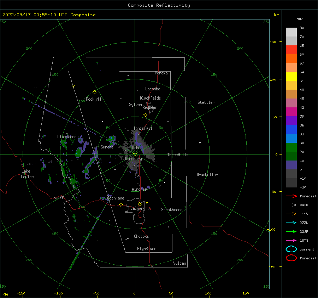
Task: Click the Lake Louise label
Action: click(27, 174)
